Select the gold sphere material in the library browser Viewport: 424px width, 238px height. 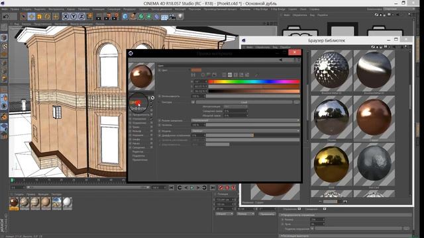coord(331,164)
